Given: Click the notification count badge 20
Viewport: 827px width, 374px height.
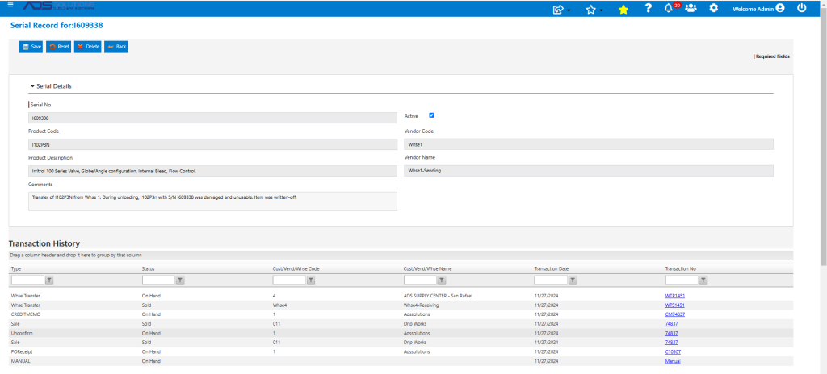Looking at the screenshot, I should click(678, 5).
